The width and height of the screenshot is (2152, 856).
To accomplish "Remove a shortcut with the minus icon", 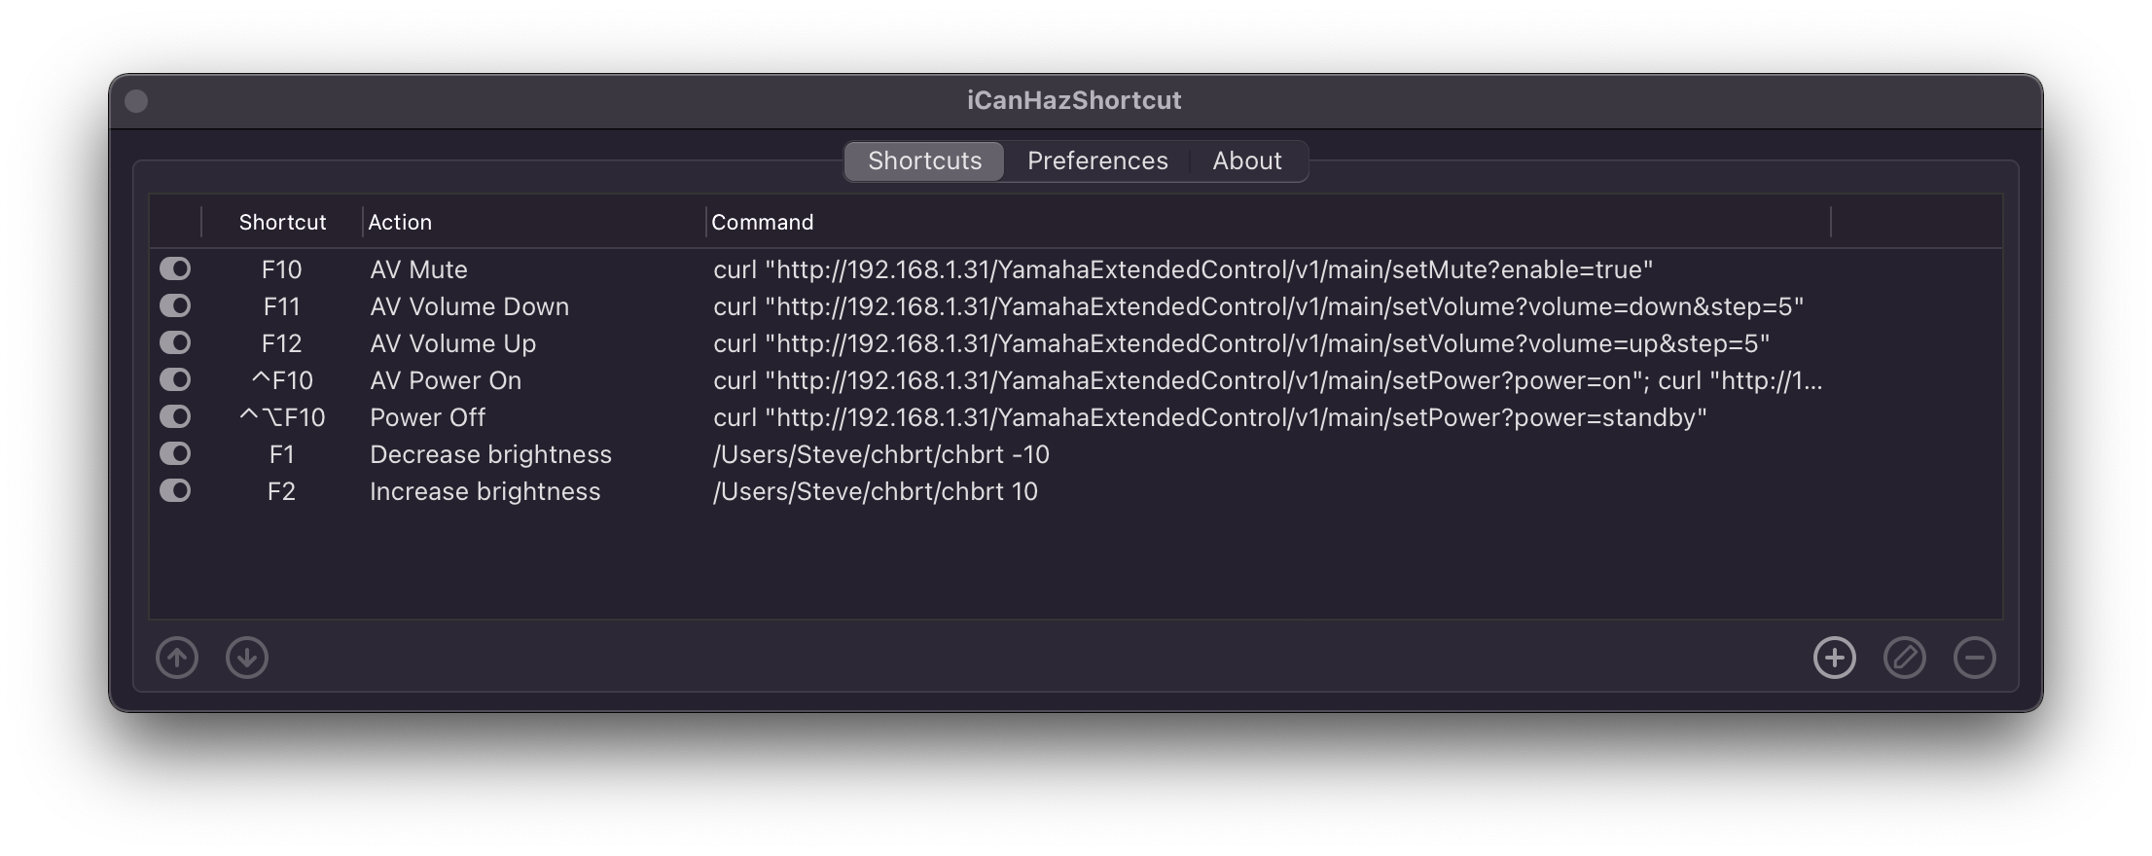I will [x=1975, y=658].
